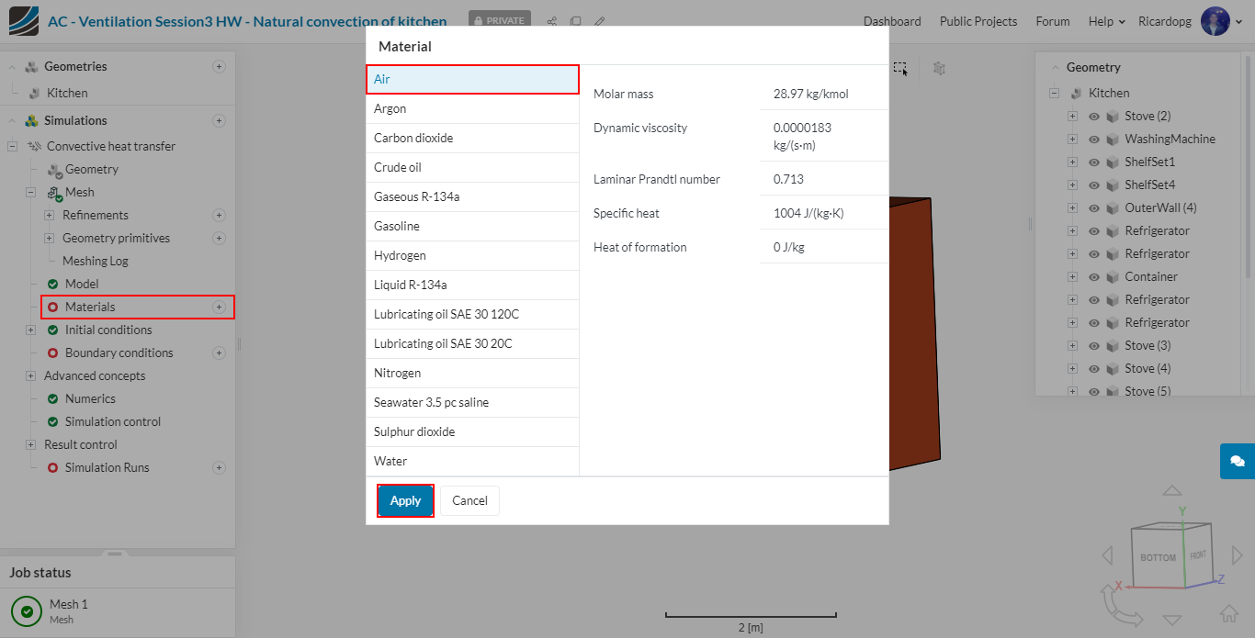Rotate view right with the right arrow
This screenshot has width=1255, height=638.
coord(1236,554)
